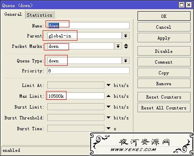Copy this queue entry
This screenshot has width=194, height=156.
coord(164,73)
